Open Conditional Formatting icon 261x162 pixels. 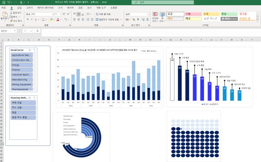[x=155, y=14]
